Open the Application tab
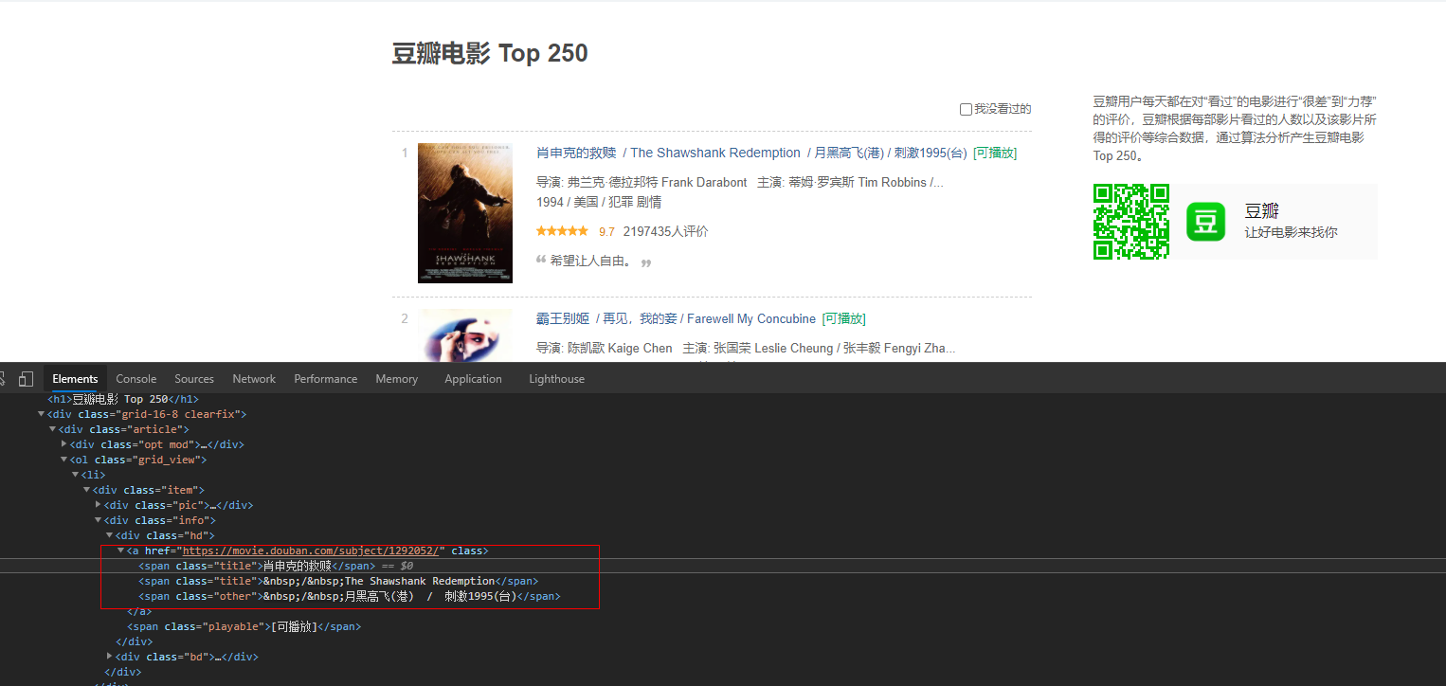 pos(473,379)
